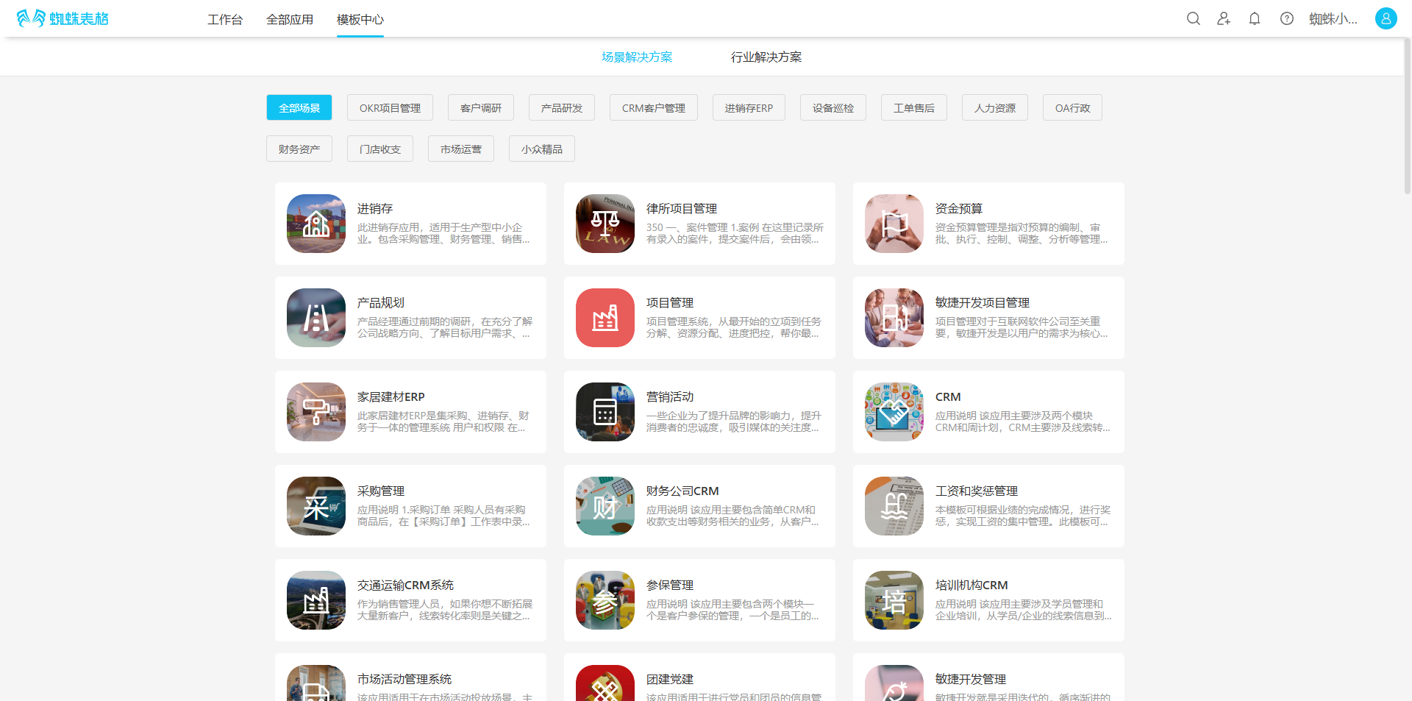Image resolution: width=1412 pixels, height=701 pixels.
Task: Click the 律所项目管理 title text
Action: point(682,209)
